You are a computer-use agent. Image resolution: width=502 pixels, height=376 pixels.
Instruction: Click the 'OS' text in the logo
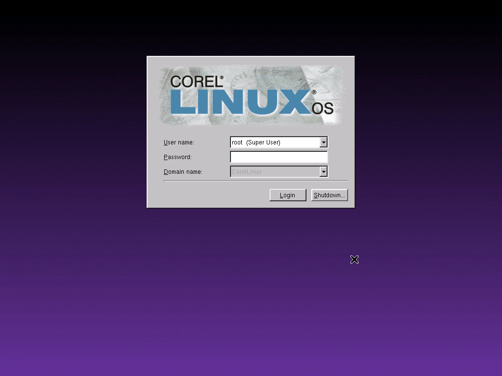click(x=323, y=108)
